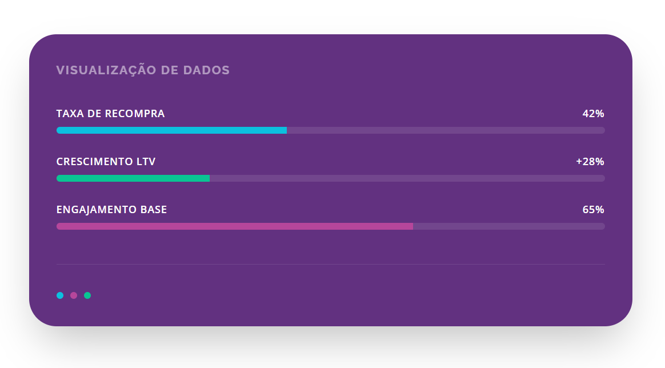Screen dimensions: 665x368
Task: Select the Engajamento Base progress bar
Action: 330,226
